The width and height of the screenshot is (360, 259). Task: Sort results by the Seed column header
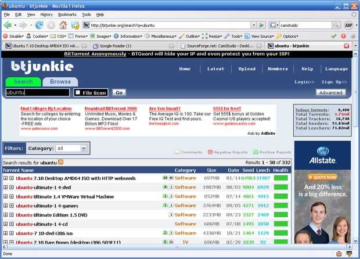248,170
